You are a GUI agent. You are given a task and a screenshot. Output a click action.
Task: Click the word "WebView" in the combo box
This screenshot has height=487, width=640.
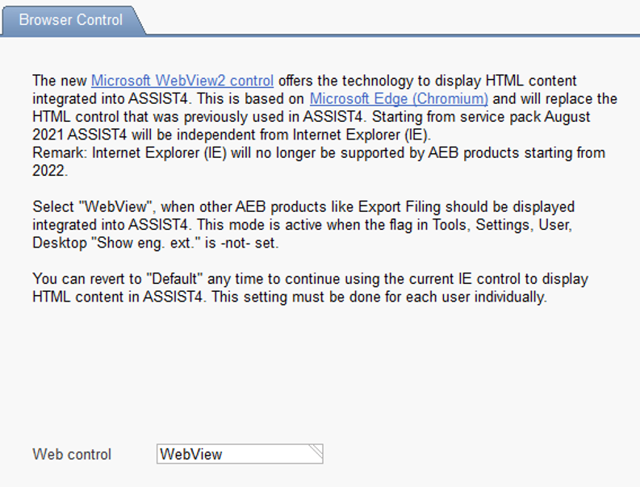(x=191, y=455)
